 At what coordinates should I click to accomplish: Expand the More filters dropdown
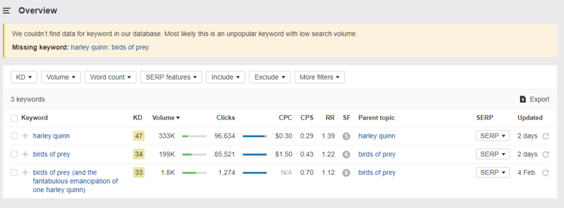point(320,77)
